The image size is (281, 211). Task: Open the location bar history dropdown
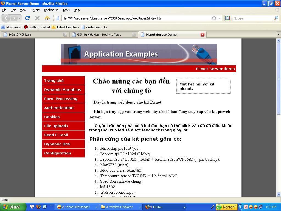220,18
